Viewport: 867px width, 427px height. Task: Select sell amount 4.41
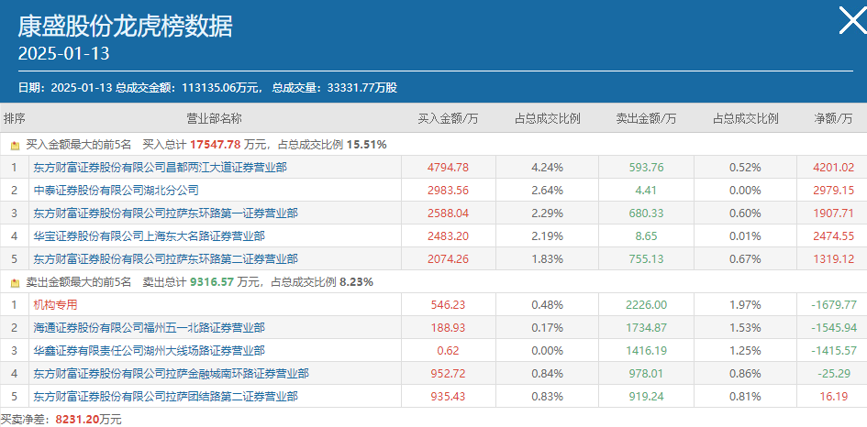point(647,191)
